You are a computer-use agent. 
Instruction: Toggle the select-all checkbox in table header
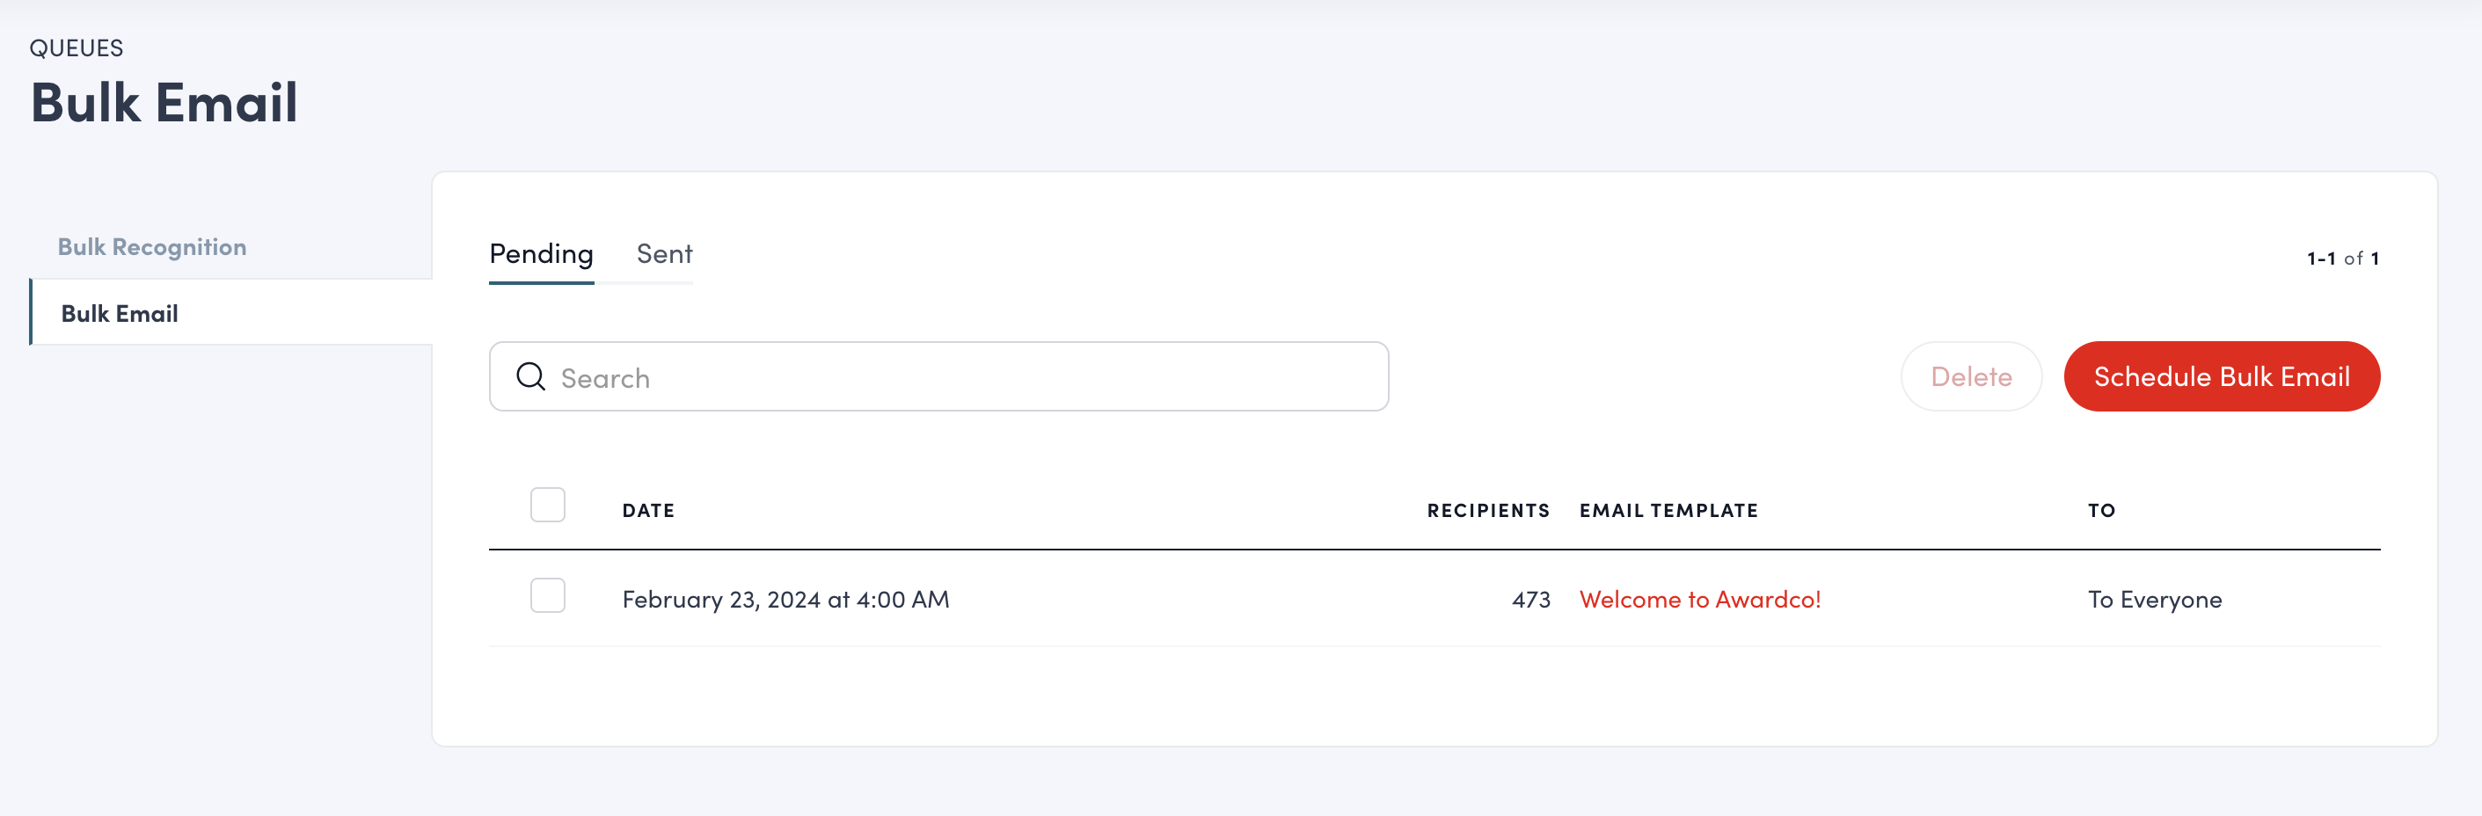547,504
